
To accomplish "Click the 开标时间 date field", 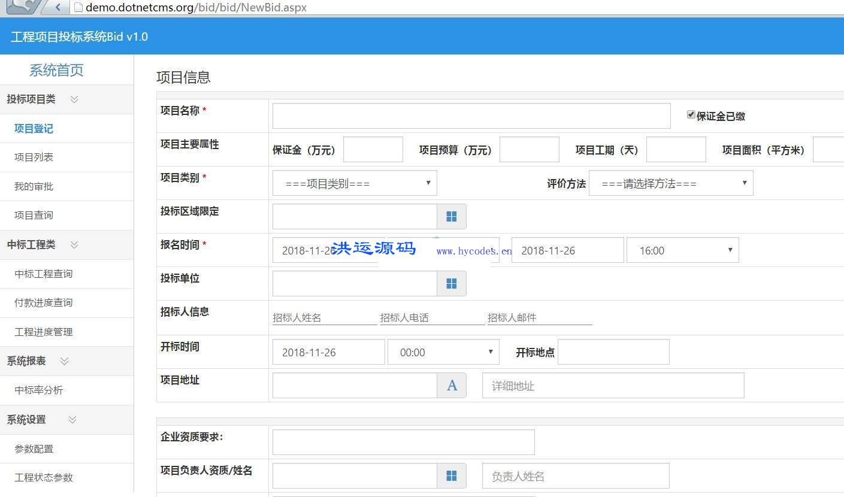I will (328, 352).
